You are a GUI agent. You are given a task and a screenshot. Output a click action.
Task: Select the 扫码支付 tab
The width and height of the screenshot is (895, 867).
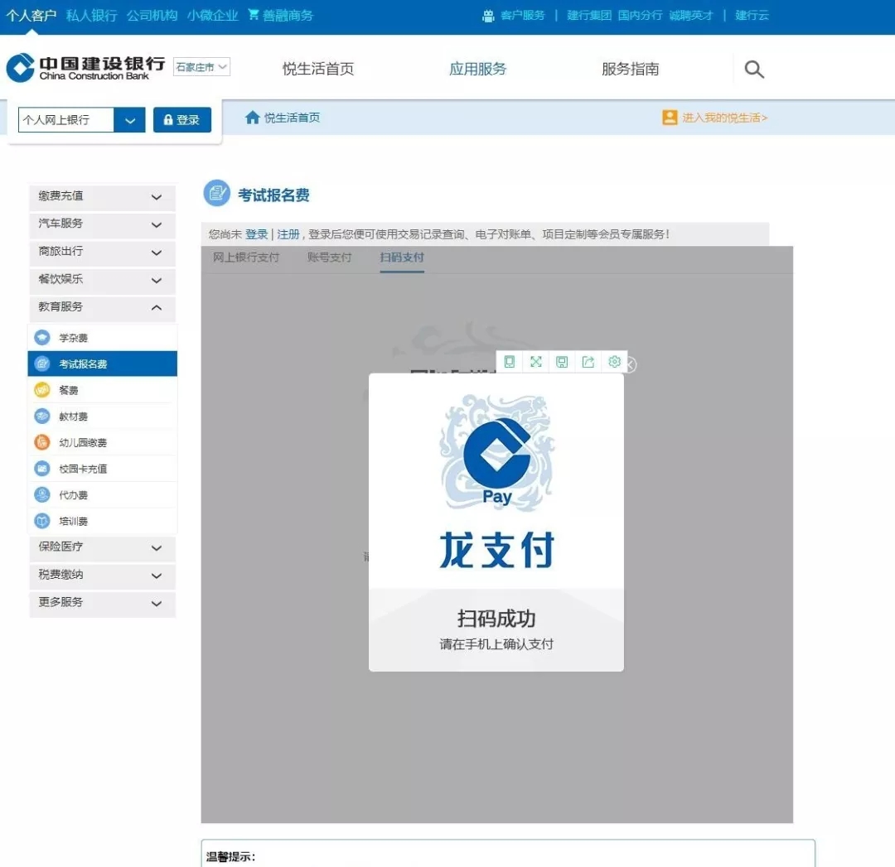tap(402, 258)
